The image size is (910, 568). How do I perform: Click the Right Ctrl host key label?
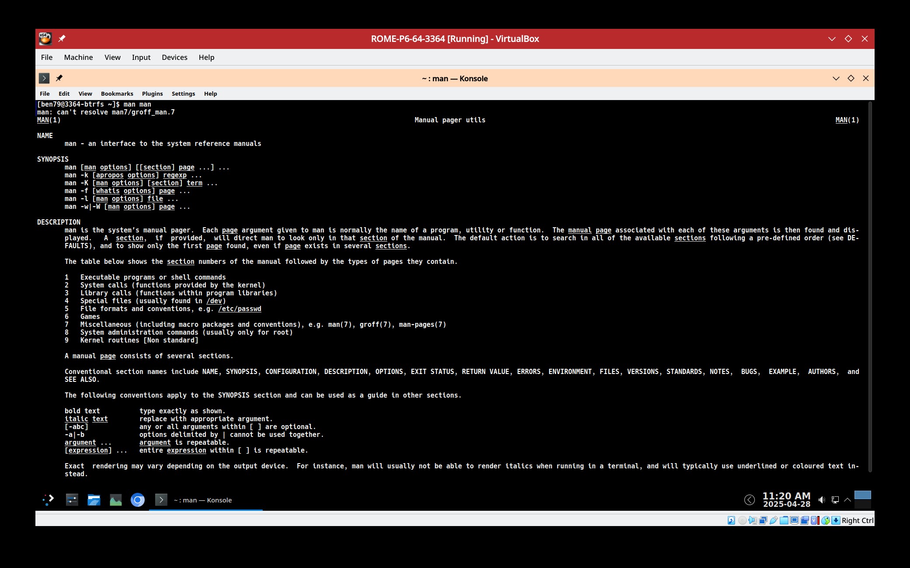[858, 520]
